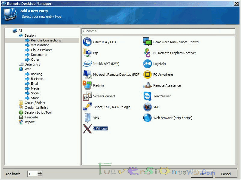Screen dimensions: 241x180
Task: Click the Search input field
Action: [158, 31]
